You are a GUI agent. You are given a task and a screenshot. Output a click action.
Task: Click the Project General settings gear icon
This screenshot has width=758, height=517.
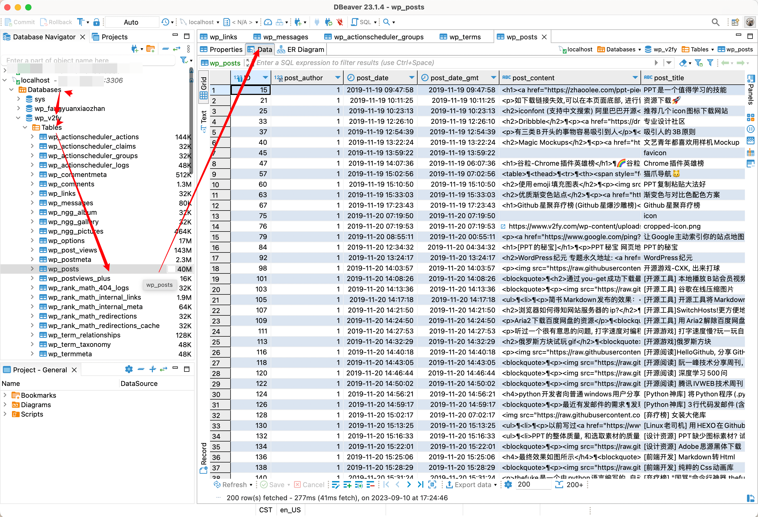[129, 369]
